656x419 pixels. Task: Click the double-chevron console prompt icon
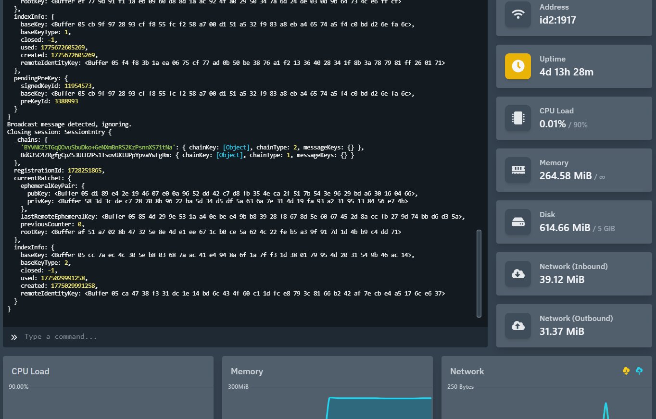14,337
